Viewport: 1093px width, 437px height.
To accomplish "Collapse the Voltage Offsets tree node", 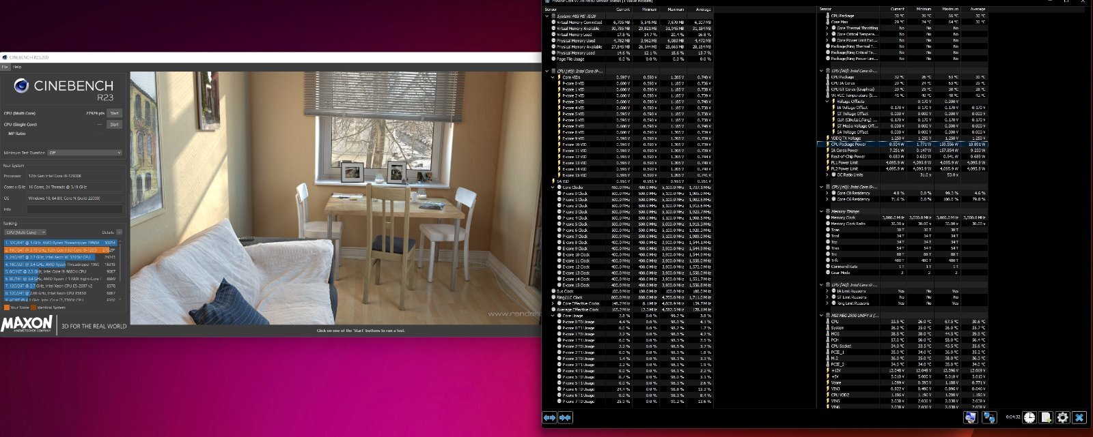I will click(x=827, y=102).
